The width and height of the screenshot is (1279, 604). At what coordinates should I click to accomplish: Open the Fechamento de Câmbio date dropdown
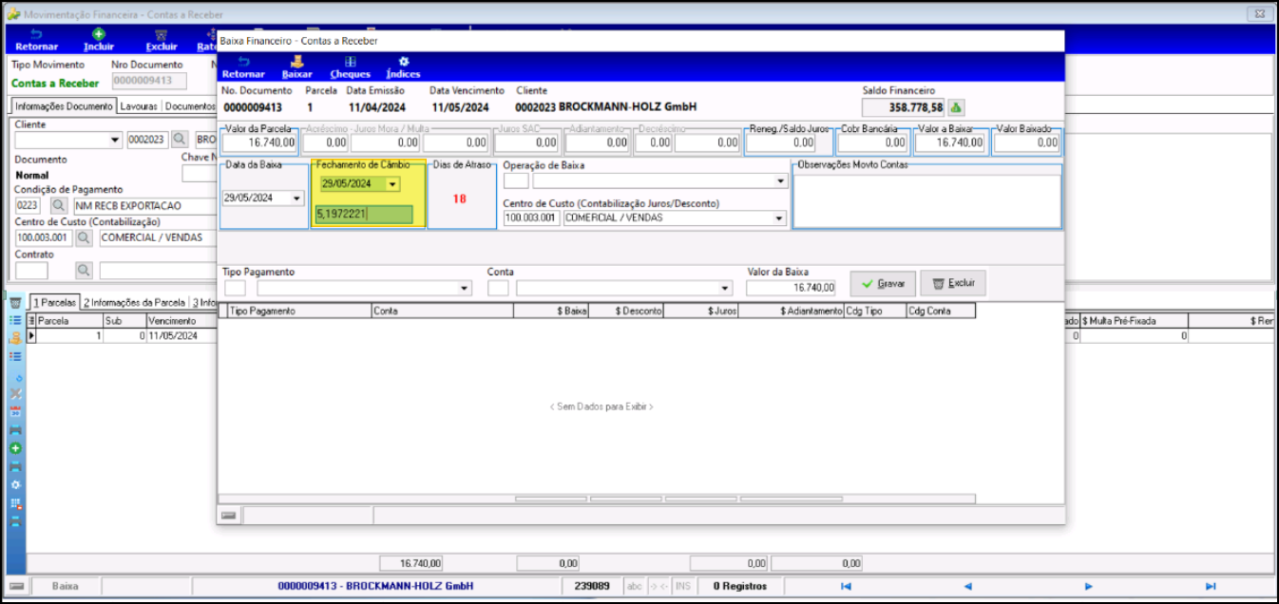point(392,183)
